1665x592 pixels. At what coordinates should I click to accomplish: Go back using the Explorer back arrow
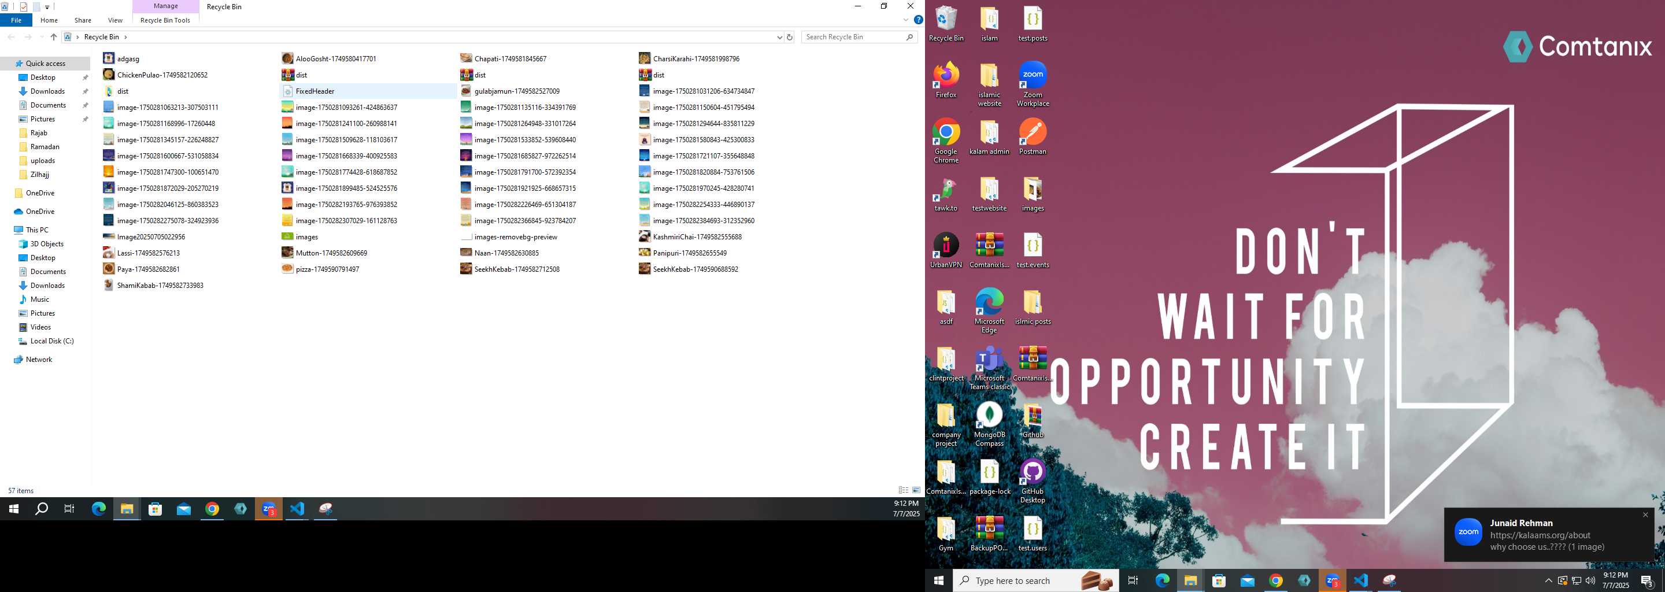[x=11, y=37]
